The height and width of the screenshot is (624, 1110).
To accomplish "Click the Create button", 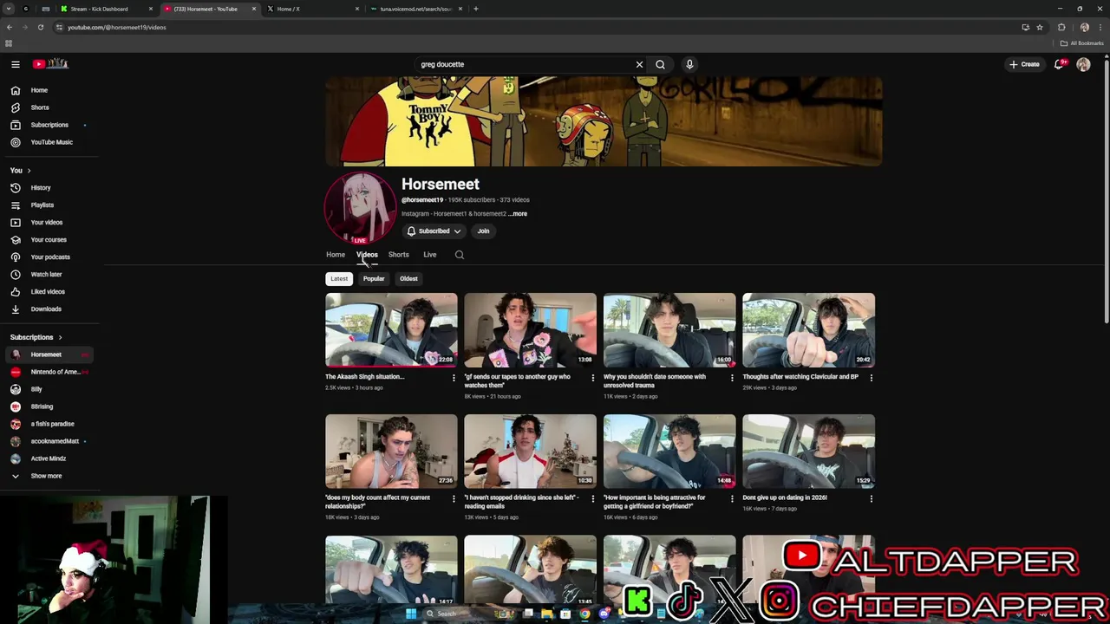I will click(1024, 64).
